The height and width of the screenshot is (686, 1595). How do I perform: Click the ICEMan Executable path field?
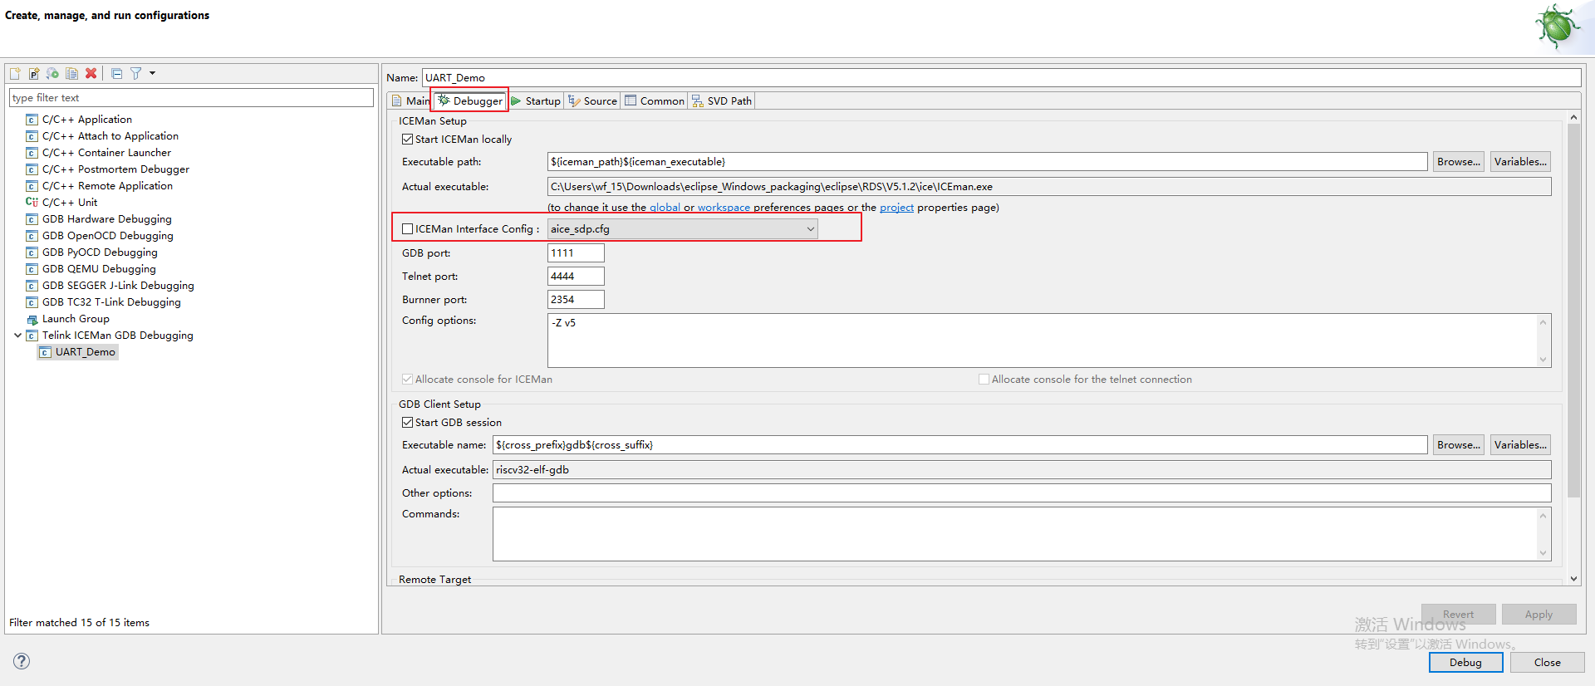[987, 162]
